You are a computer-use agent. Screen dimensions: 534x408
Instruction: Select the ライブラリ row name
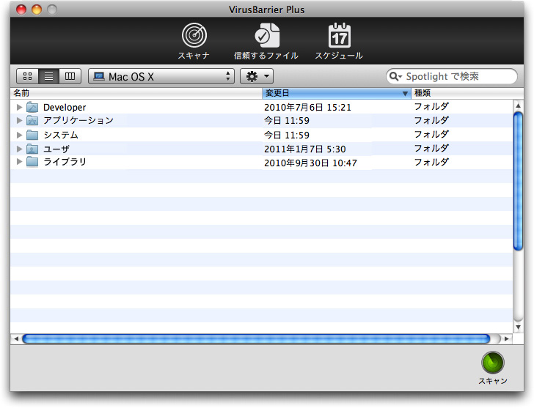point(65,162)
